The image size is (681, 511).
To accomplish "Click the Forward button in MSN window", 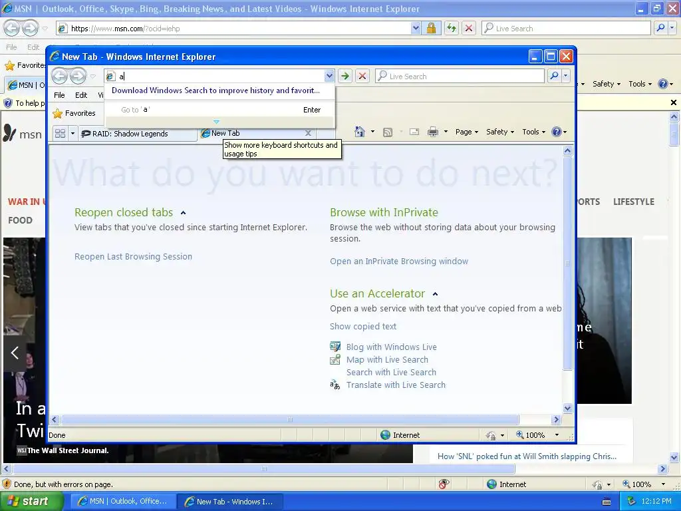I will (x=30, y=28).
